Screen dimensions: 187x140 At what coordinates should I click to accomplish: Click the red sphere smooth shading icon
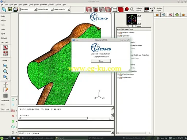point(127,9)
